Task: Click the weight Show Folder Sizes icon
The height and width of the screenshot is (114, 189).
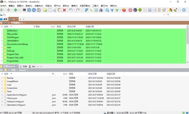Action: click(101, 10)
